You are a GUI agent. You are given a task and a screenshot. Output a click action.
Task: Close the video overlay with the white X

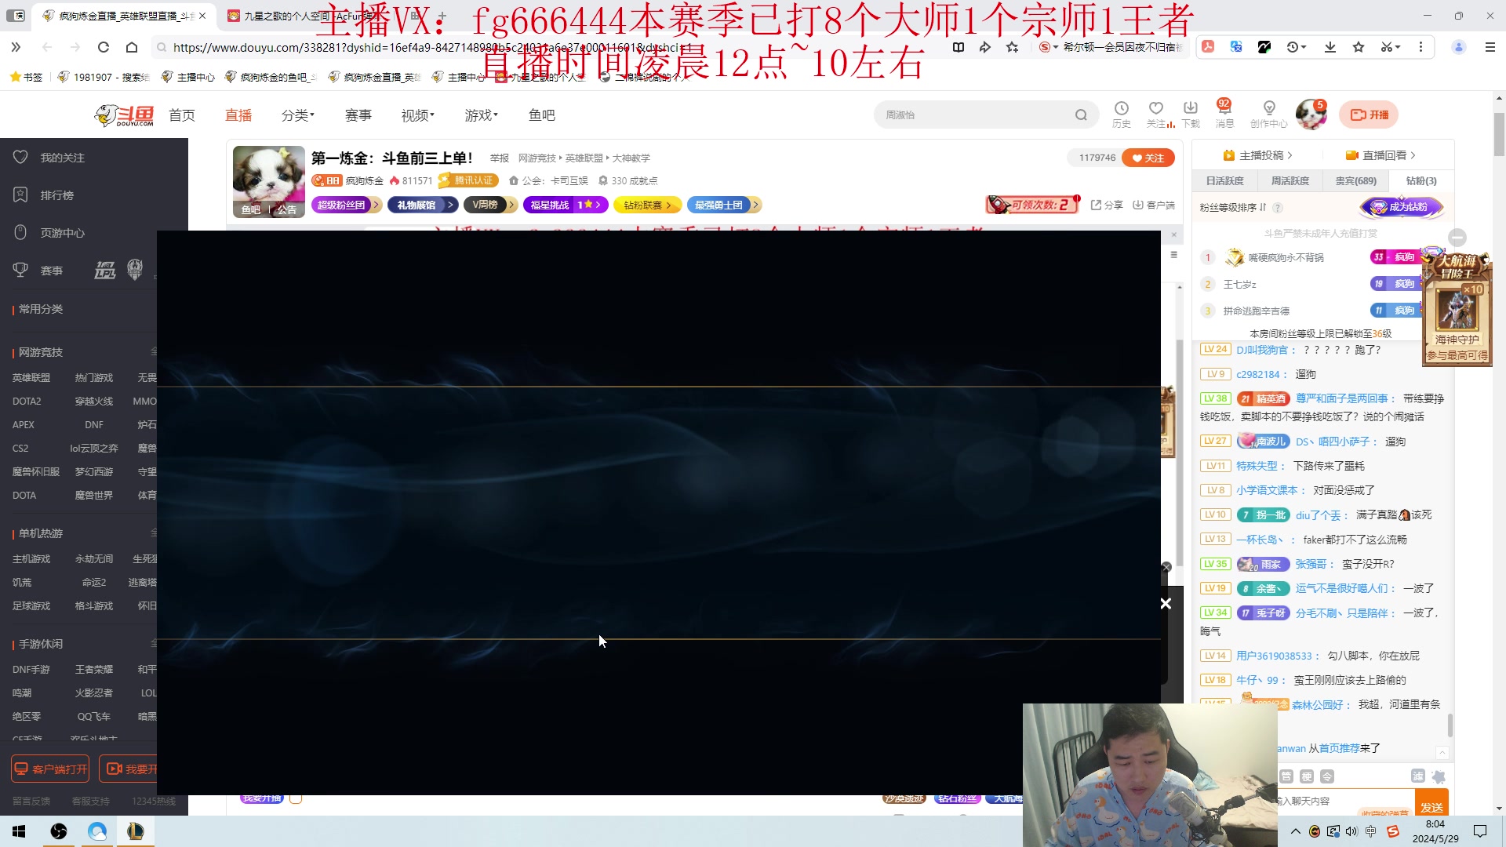tap(1166, 603)
